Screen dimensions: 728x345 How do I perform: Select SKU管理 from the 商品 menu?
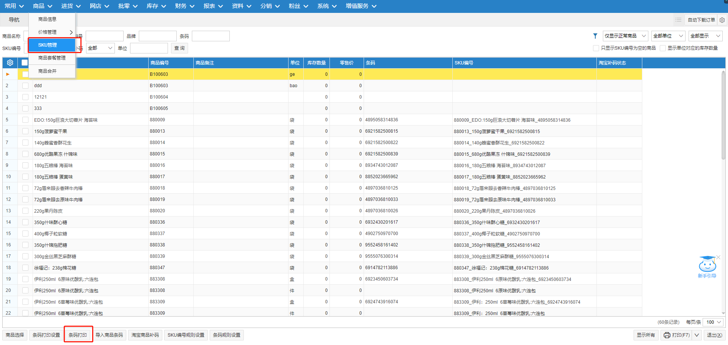pyautogui.click(x=52, y=45)
